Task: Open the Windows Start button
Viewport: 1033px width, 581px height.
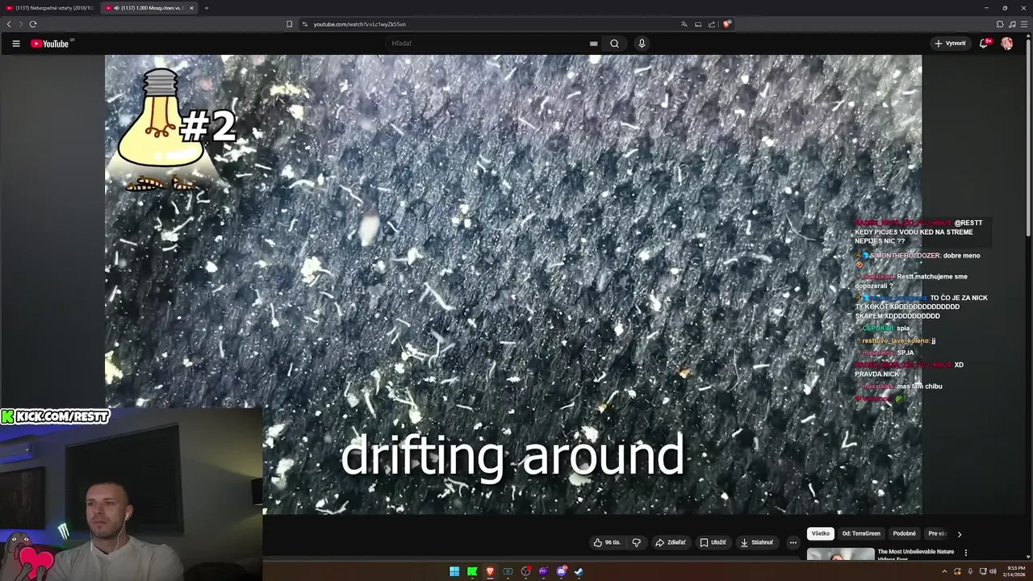Action: coord(454,571)
